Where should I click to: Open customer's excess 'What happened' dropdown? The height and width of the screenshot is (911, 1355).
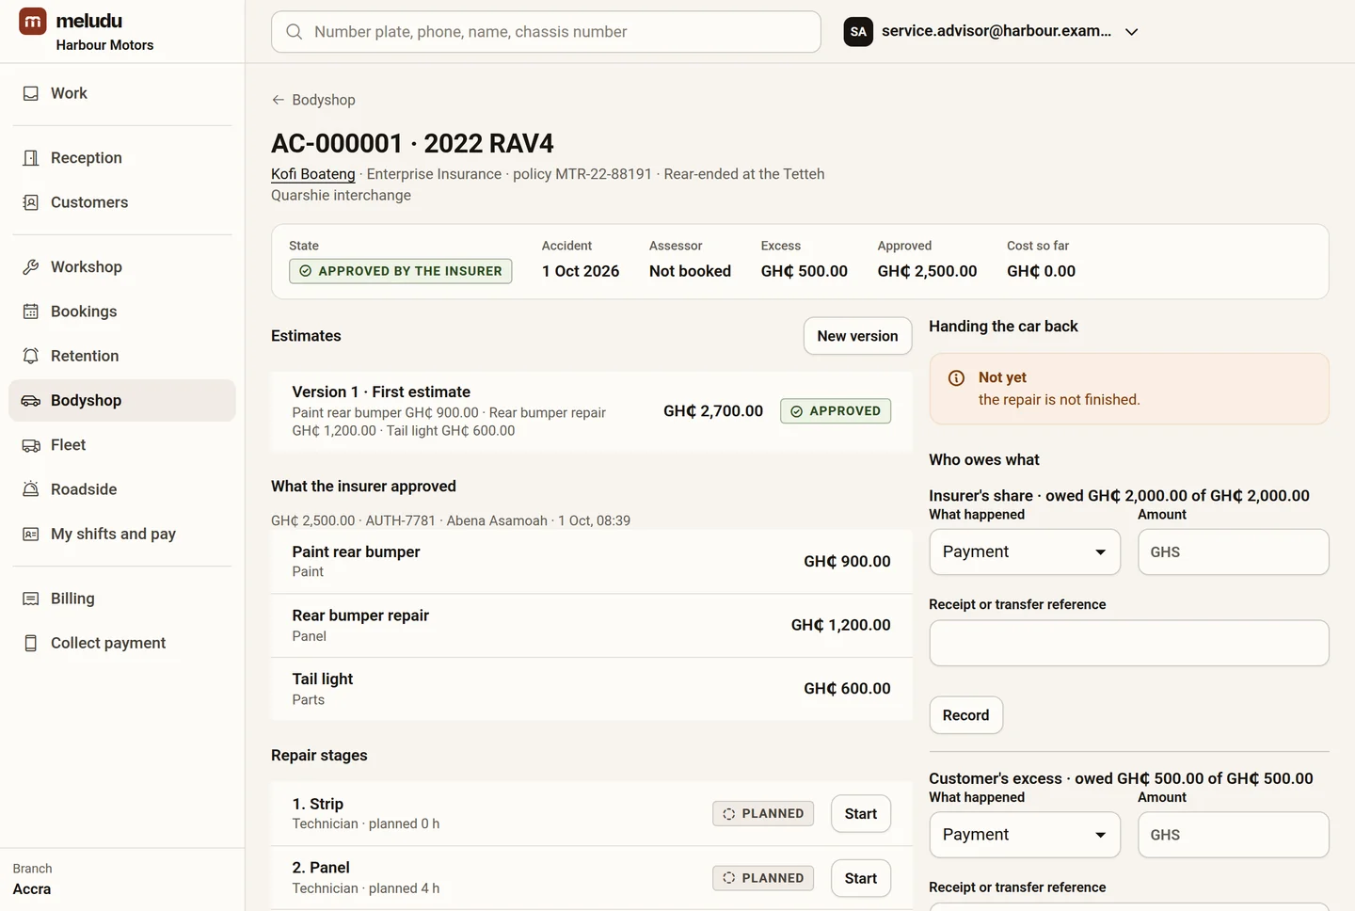point(1025,835)
